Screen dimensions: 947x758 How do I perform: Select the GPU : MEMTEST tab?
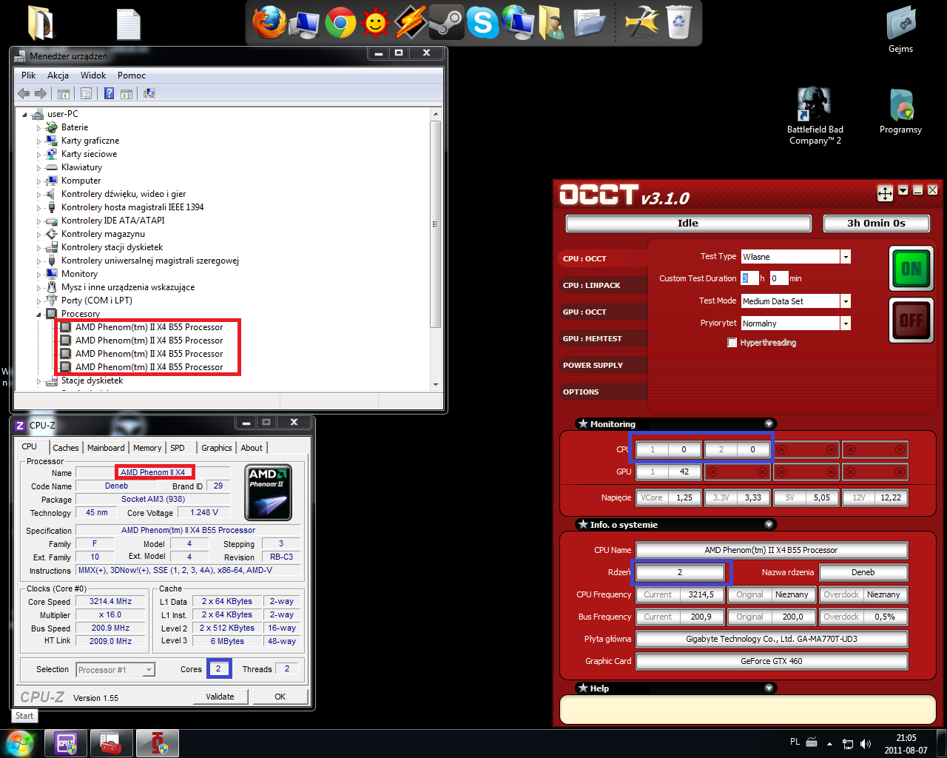pos(603,339)
